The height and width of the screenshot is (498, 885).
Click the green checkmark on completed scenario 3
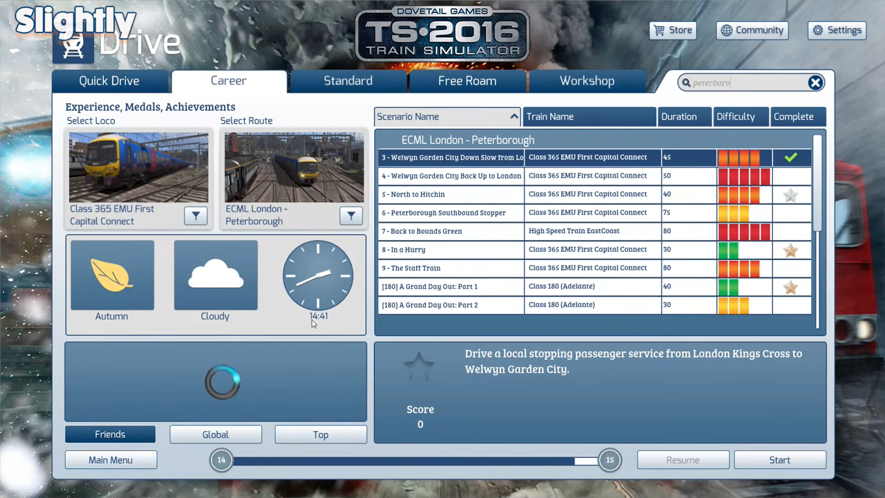click(x=790, y=157)
